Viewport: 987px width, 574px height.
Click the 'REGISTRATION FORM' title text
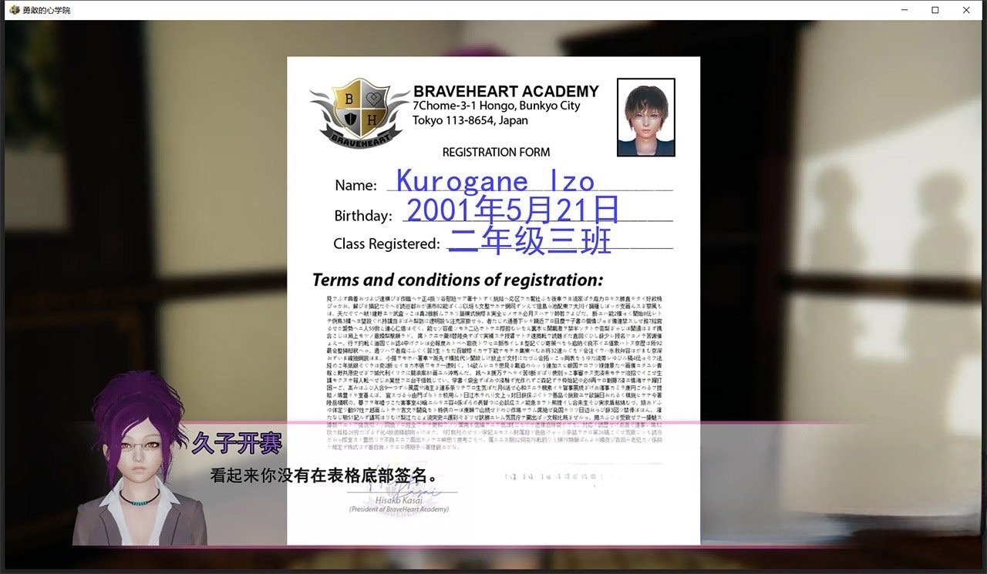(x=496, y=152)
